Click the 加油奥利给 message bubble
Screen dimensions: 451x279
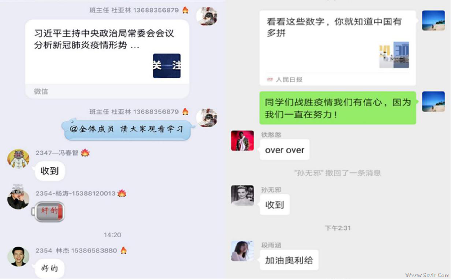pos(289,260)
